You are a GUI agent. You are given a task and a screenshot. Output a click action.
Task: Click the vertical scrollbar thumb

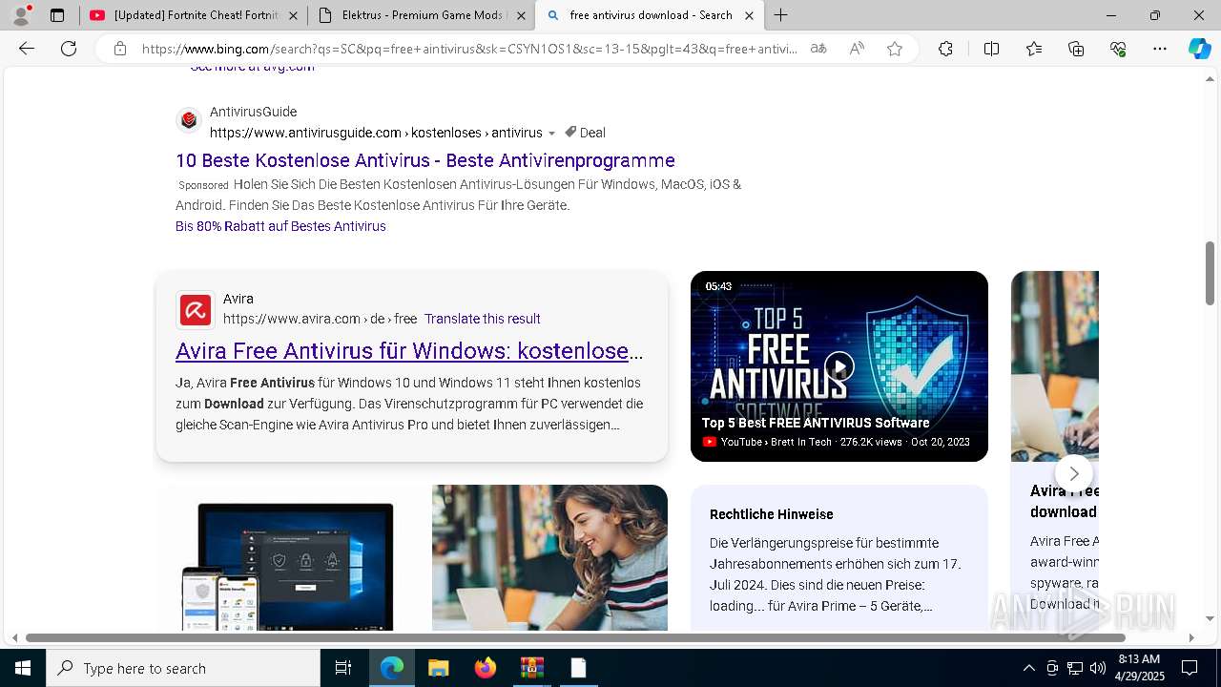click(x=1211, y=273)
